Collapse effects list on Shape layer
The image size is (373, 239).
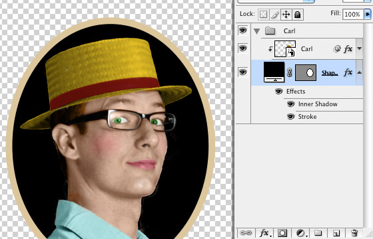coord(359,72)
